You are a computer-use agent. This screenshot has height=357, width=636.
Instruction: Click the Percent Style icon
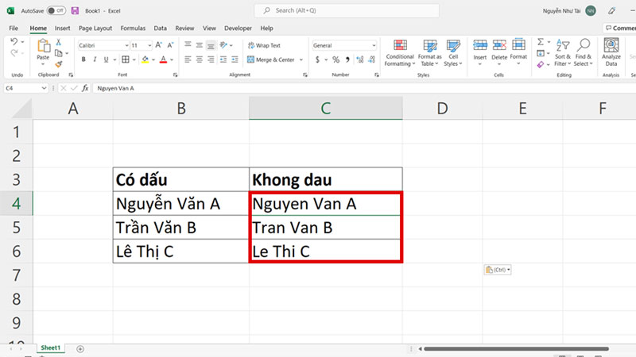pyautogui.click(x=335, y=59)
